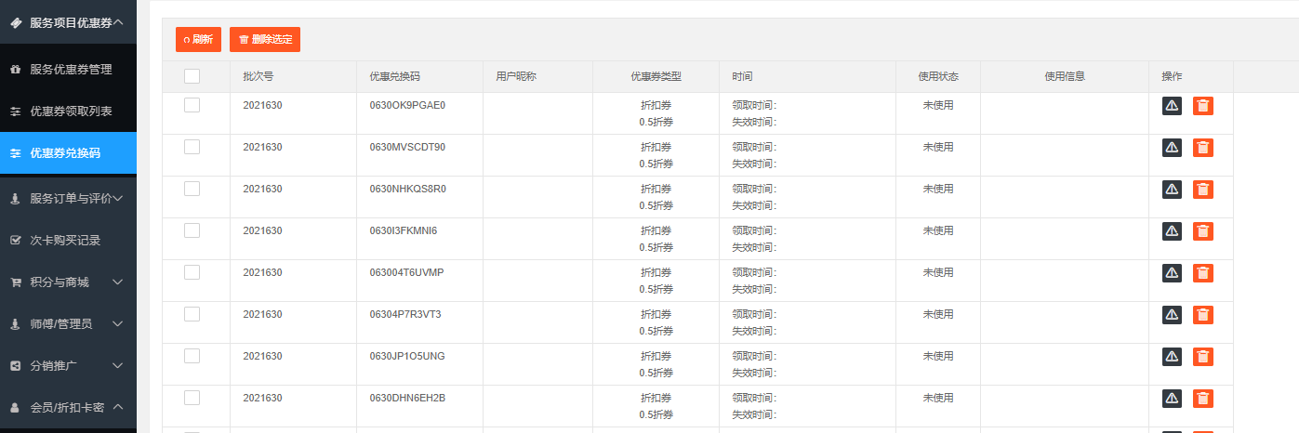
Task: Click trash icon for code 063004T6UVMP
Action: 1203,273
